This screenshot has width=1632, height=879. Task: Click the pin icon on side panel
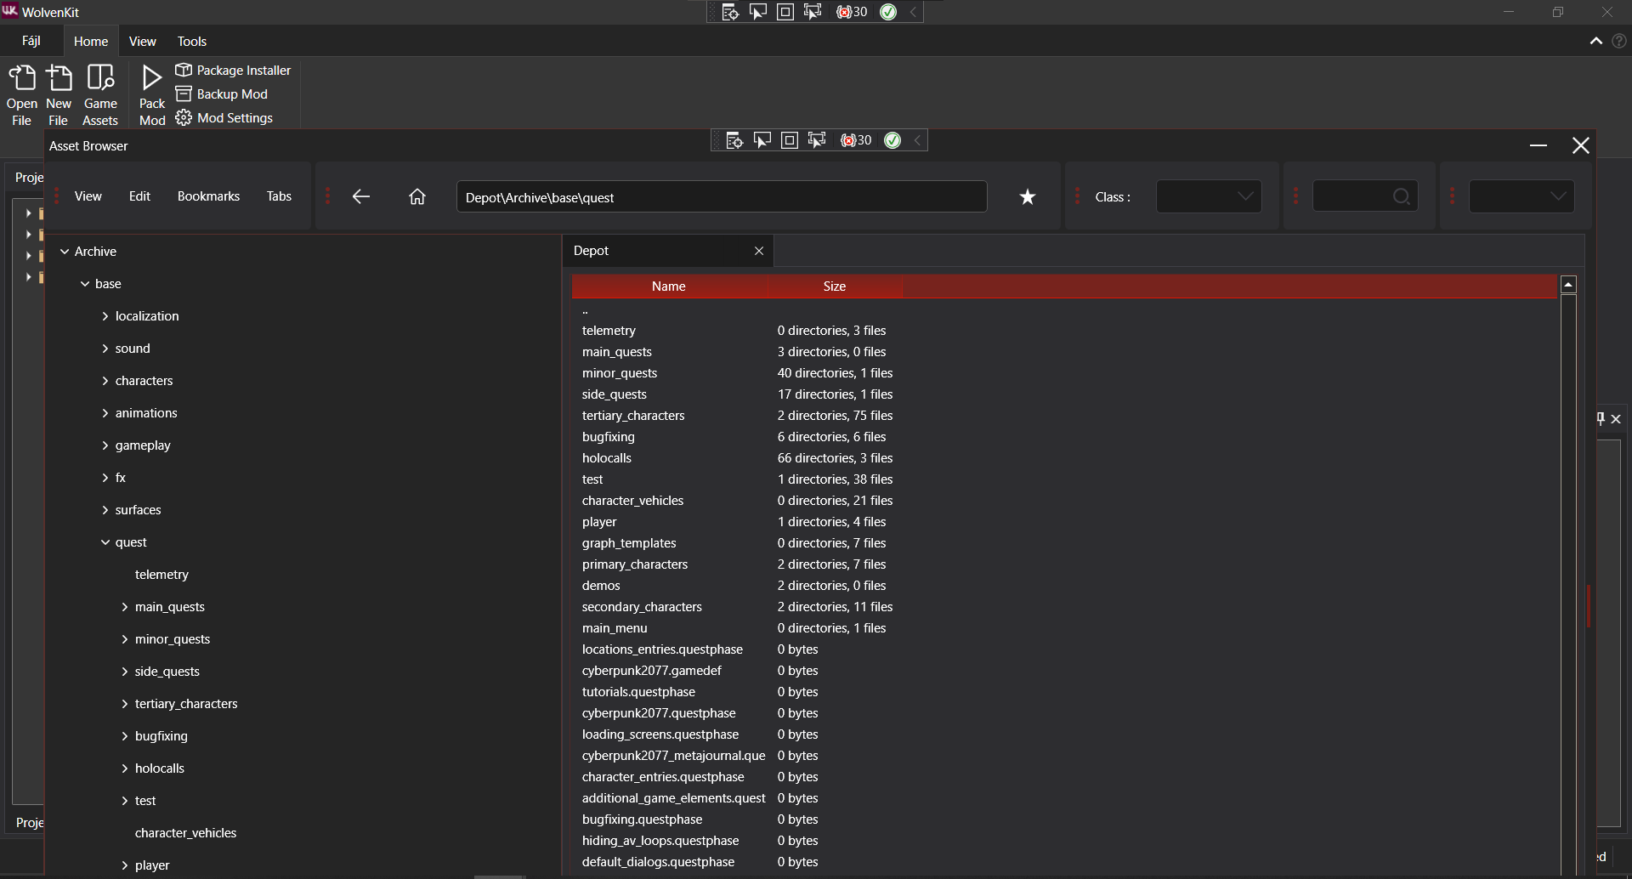coord(1601,418)
